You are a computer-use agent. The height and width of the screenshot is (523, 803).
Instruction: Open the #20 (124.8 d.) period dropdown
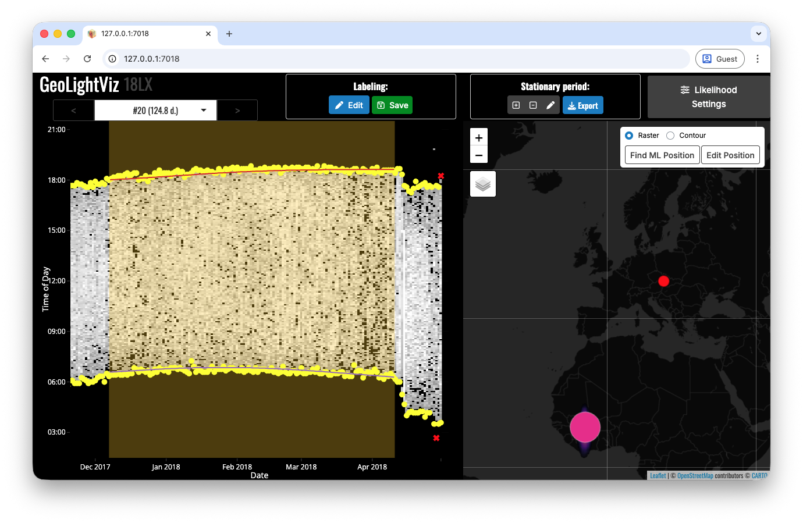[x=155, y=111]
